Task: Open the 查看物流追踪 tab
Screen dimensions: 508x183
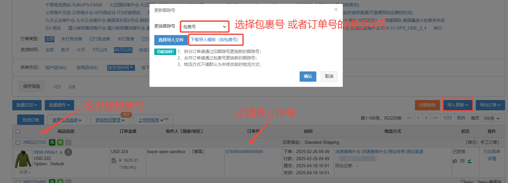Action: pyautogui.click(x=67, y=120)
